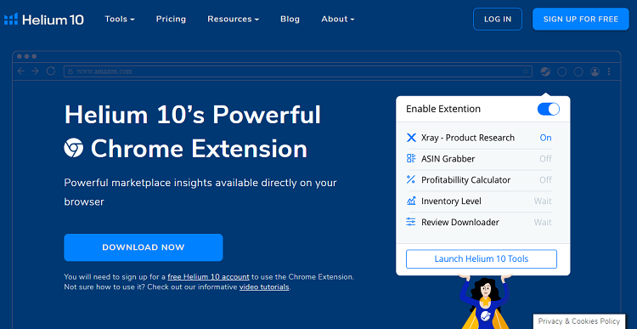Click the Xray X icon
637x329 pixels.
[411, 138]
